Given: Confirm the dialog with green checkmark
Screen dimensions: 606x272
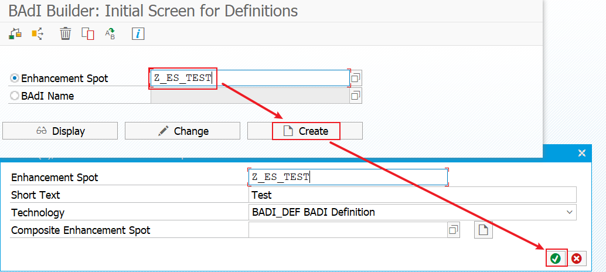Looking at the screenshot, I should click(556, 259).
